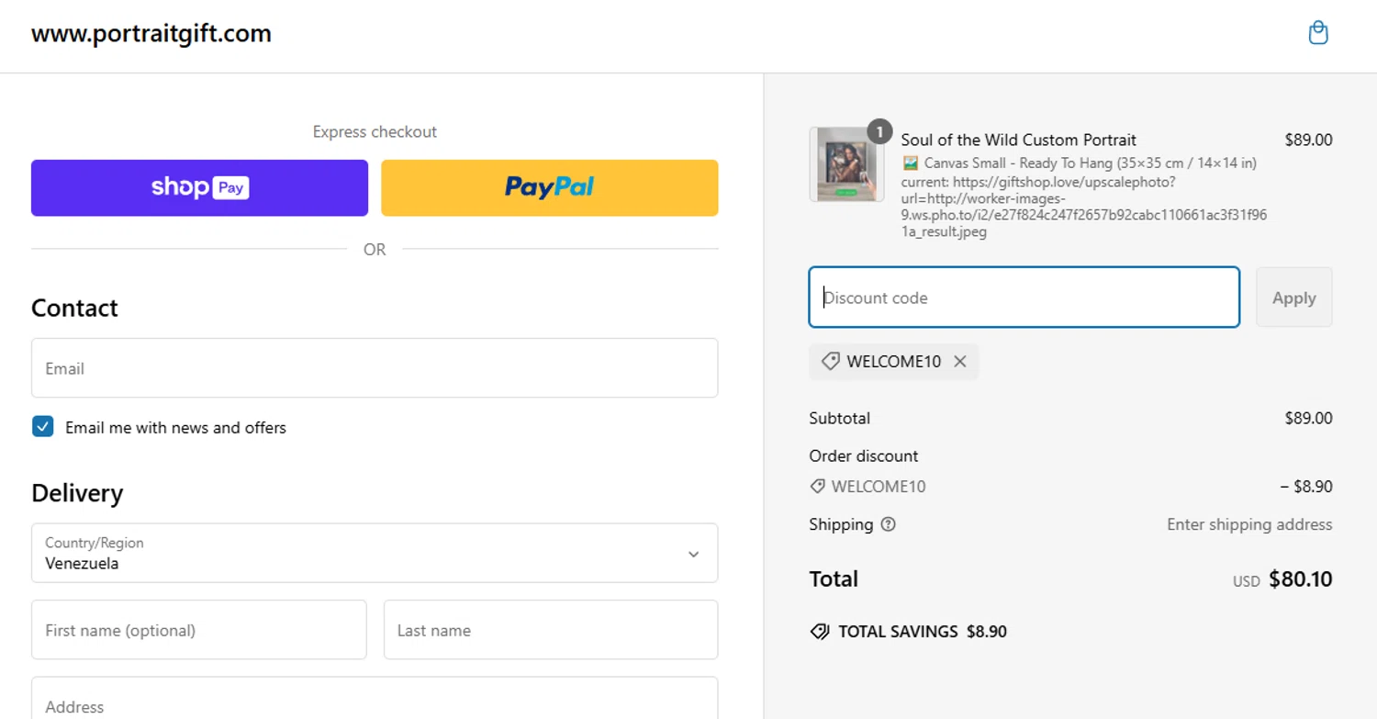
Task: Click the $89.00 product price
Action: (x=1308, y=140)
